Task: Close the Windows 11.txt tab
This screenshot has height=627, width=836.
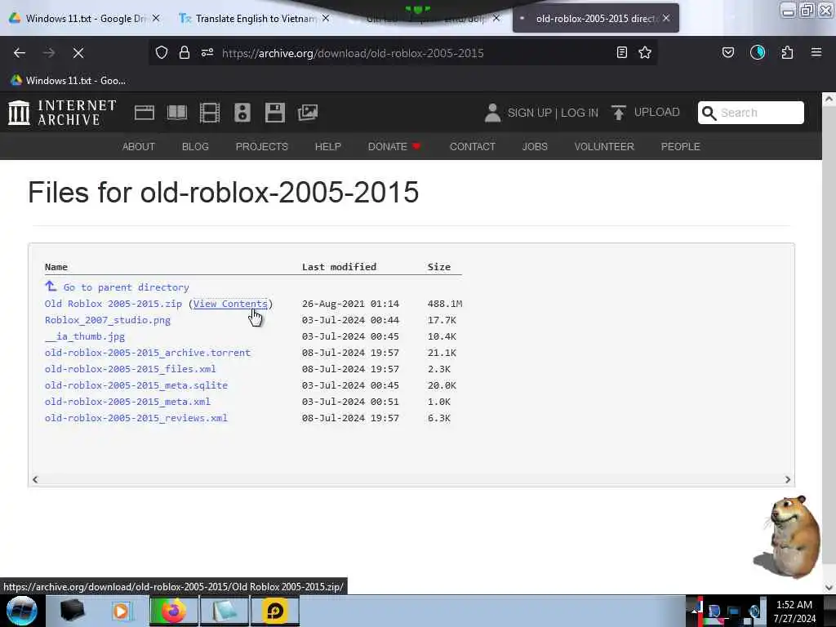Action: click(156, 18)
